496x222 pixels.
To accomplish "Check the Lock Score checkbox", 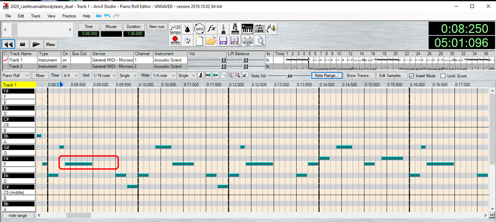I will coord(443,76).
